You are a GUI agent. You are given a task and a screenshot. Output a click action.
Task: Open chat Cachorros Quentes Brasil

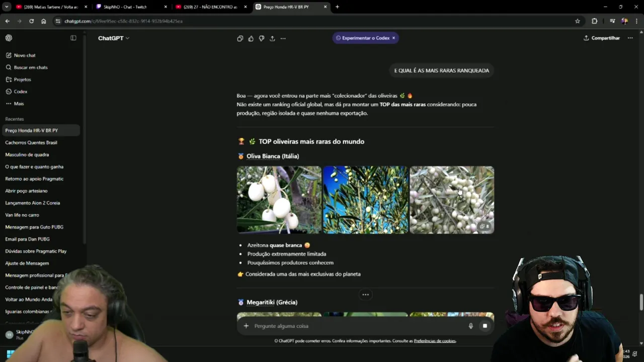(x=31, y=142)
